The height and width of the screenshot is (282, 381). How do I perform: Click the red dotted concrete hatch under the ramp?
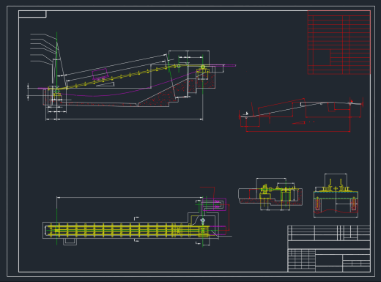click(x=159, y=97)
